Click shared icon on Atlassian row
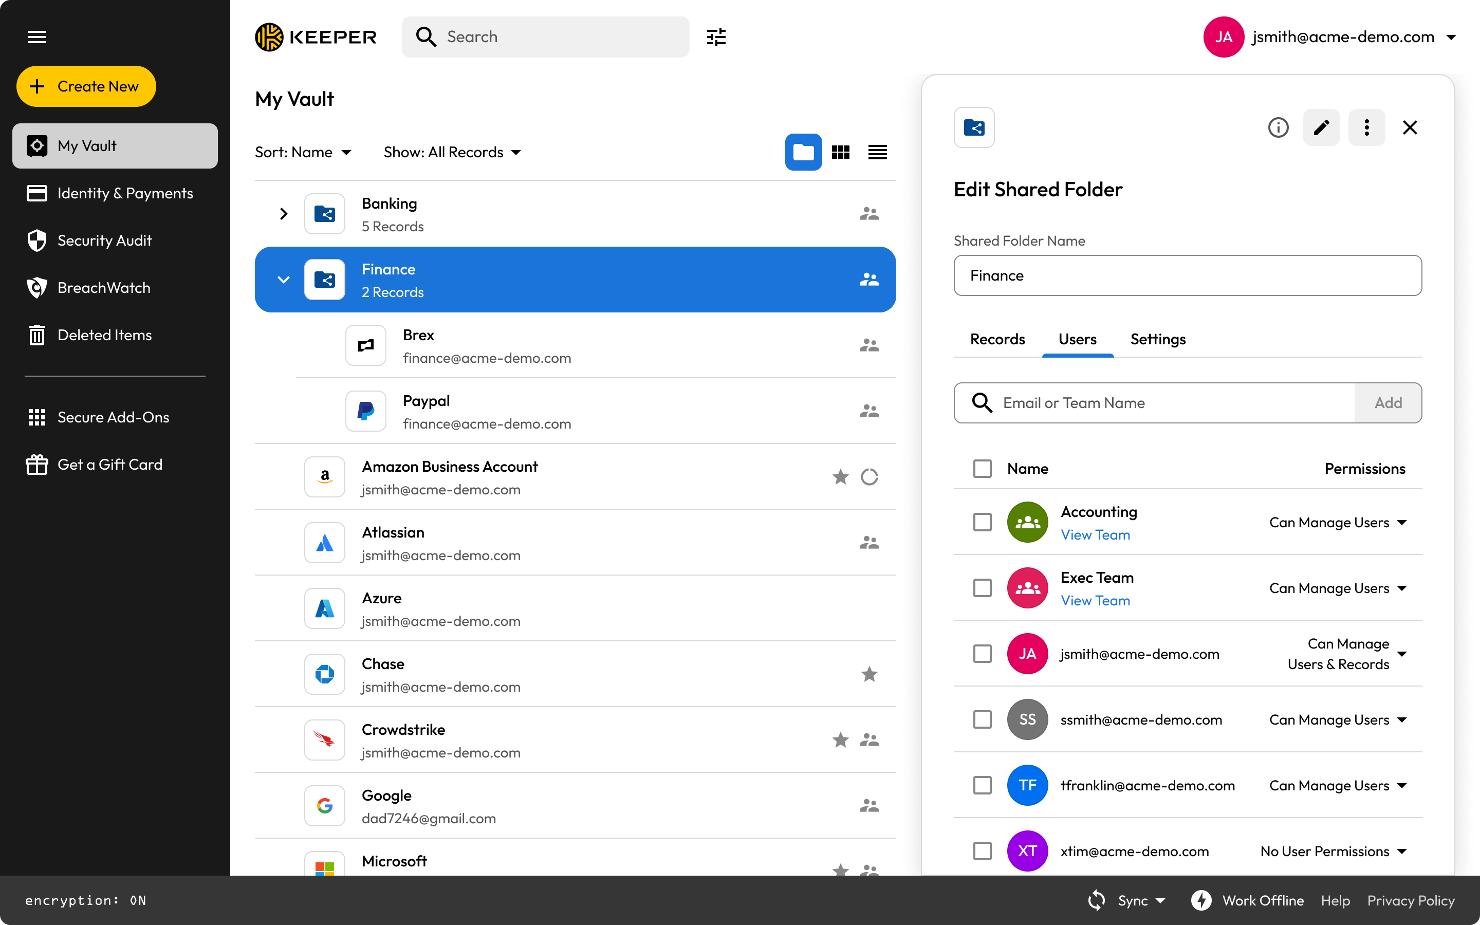Viewport: 1480px width, 925px height. (x=869, y=542)
